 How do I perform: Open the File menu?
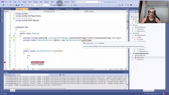6,2
